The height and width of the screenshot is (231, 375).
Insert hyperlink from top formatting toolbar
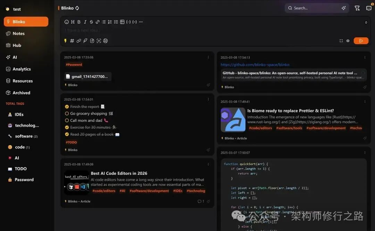coord(98,22)
